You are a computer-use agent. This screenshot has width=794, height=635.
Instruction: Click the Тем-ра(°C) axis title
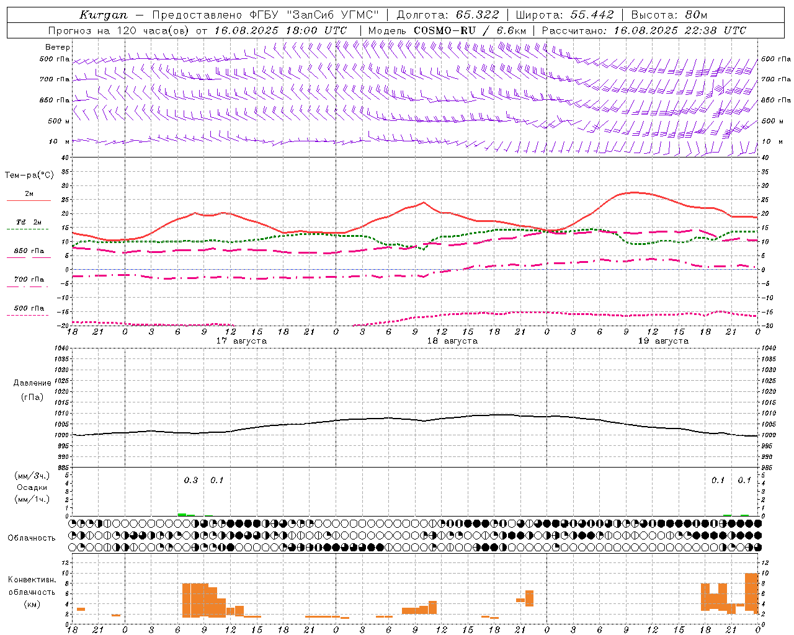(x=30, y=175)
